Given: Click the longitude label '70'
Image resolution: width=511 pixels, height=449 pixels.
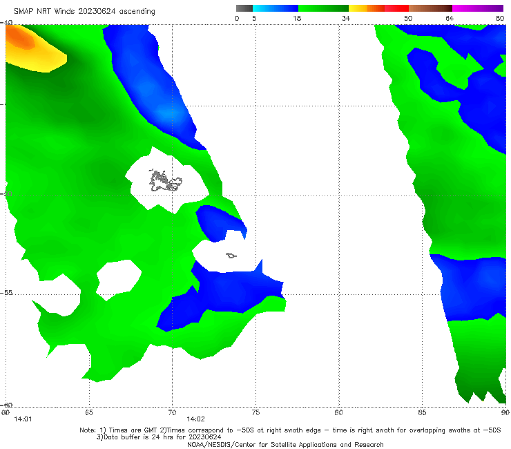Looking at the screenshot, I should (172, 412).
